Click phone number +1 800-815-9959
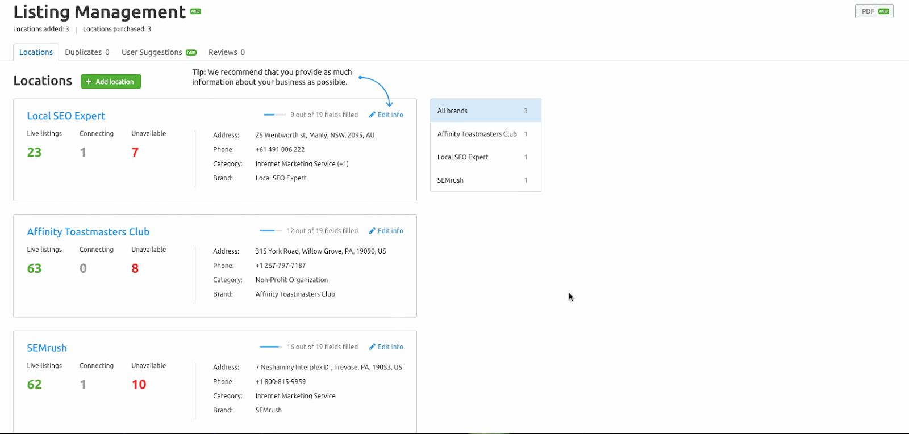The width and height of the screenshot is (909, 434). [x=281, y=381]
